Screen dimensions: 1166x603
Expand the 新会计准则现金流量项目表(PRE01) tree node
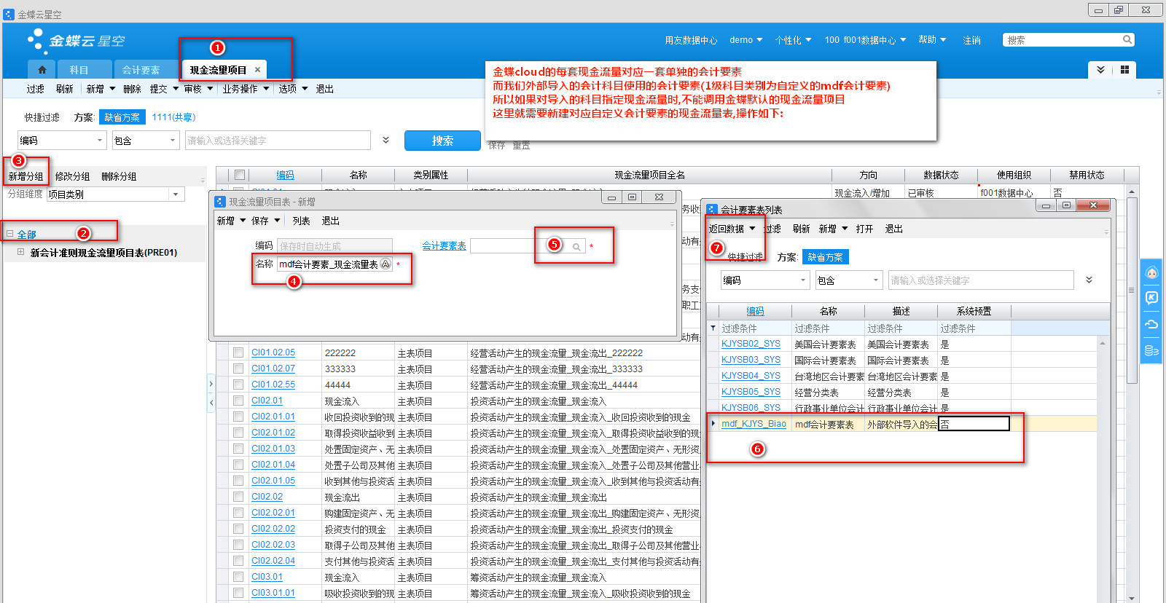pyautogui.click(x=20, y=253)
